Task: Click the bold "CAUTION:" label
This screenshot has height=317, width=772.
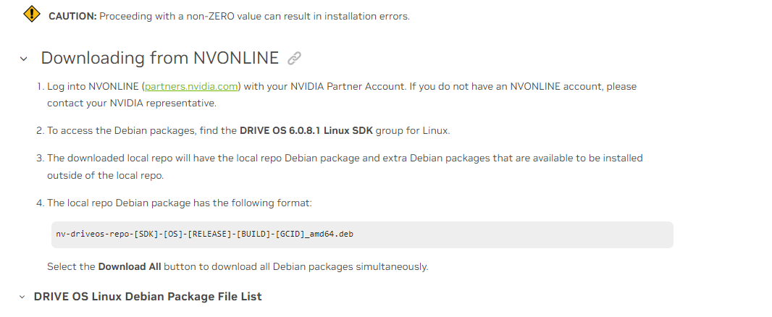Action: tap(72, 16)
